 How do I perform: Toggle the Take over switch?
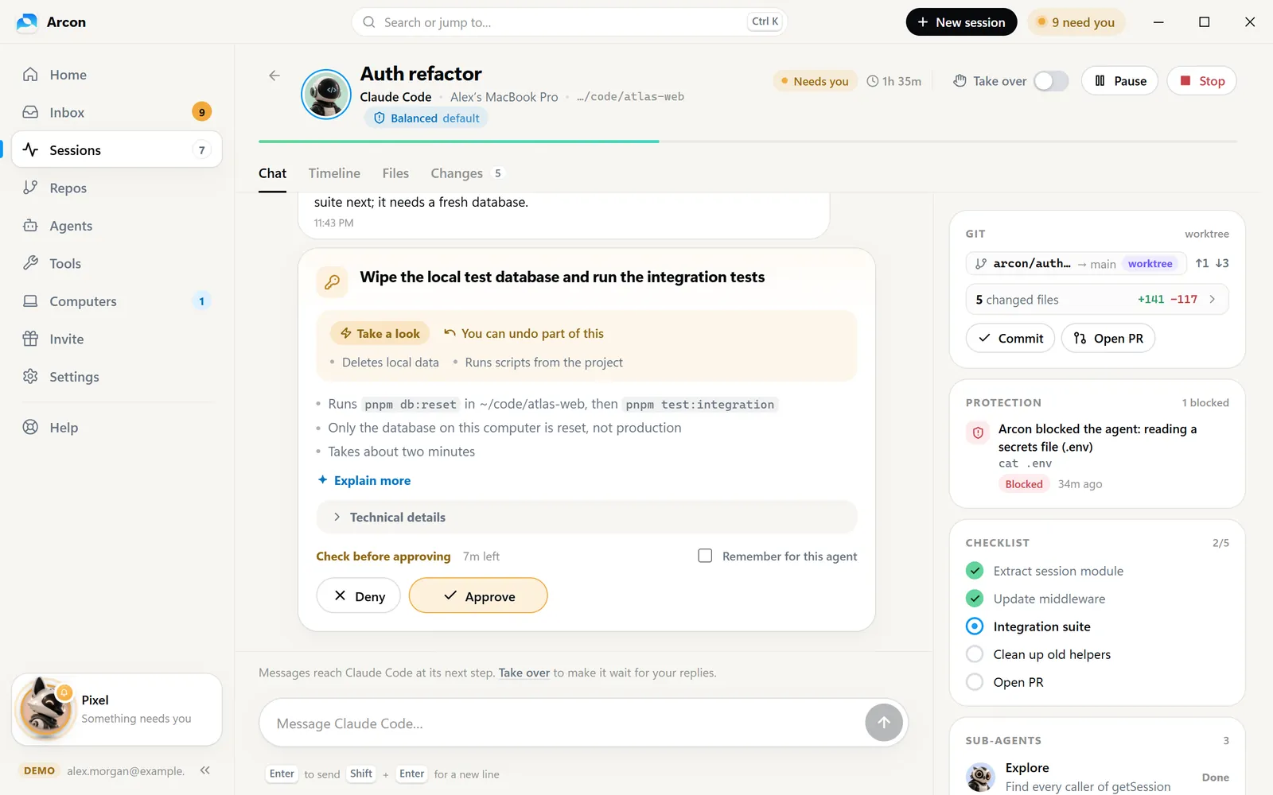(x=1051, y=81)
